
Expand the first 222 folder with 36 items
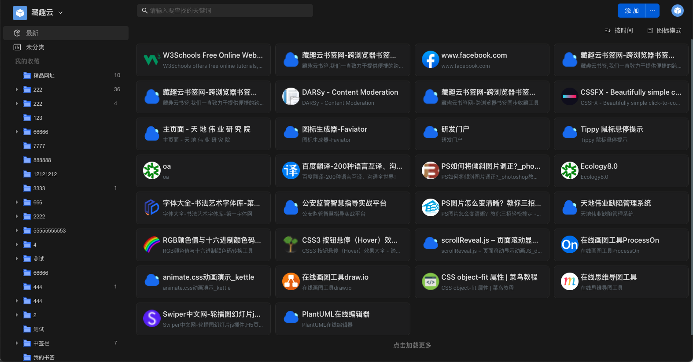tap(17, 89)
